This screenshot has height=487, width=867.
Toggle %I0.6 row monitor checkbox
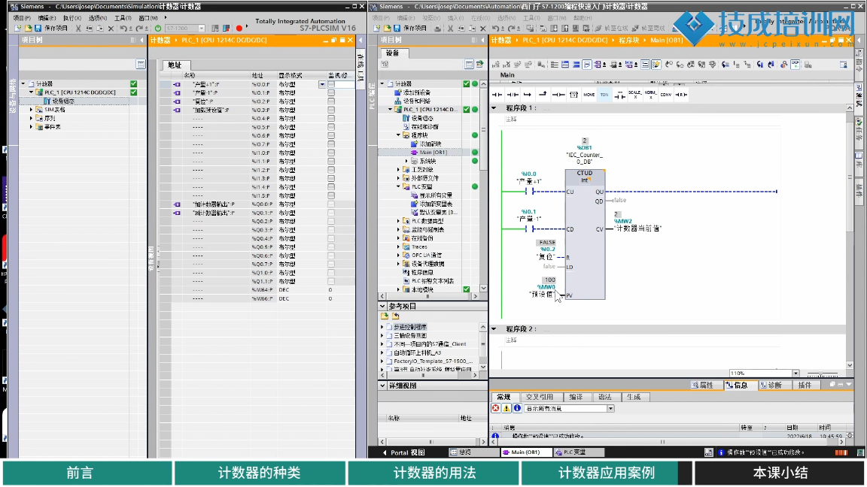point(330,136)
